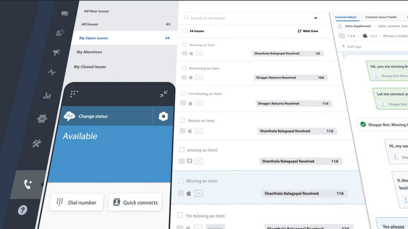Check the "missing an item!" issue checkbox
Screen dimensions: 408x229
(181, 150)
